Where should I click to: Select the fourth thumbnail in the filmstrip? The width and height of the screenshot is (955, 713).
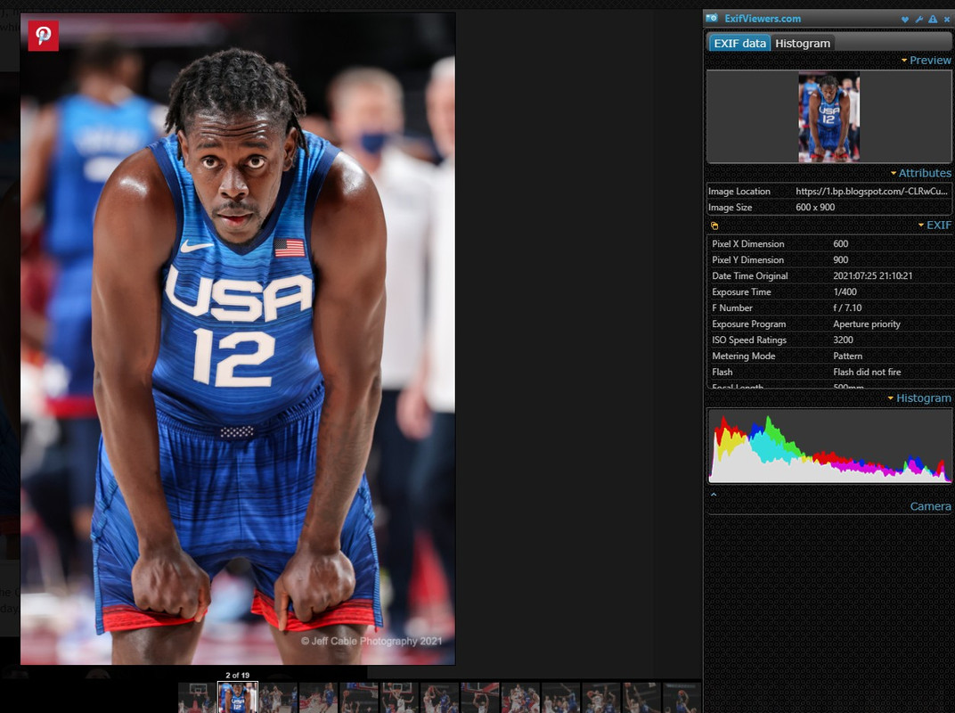click(319, 698)
